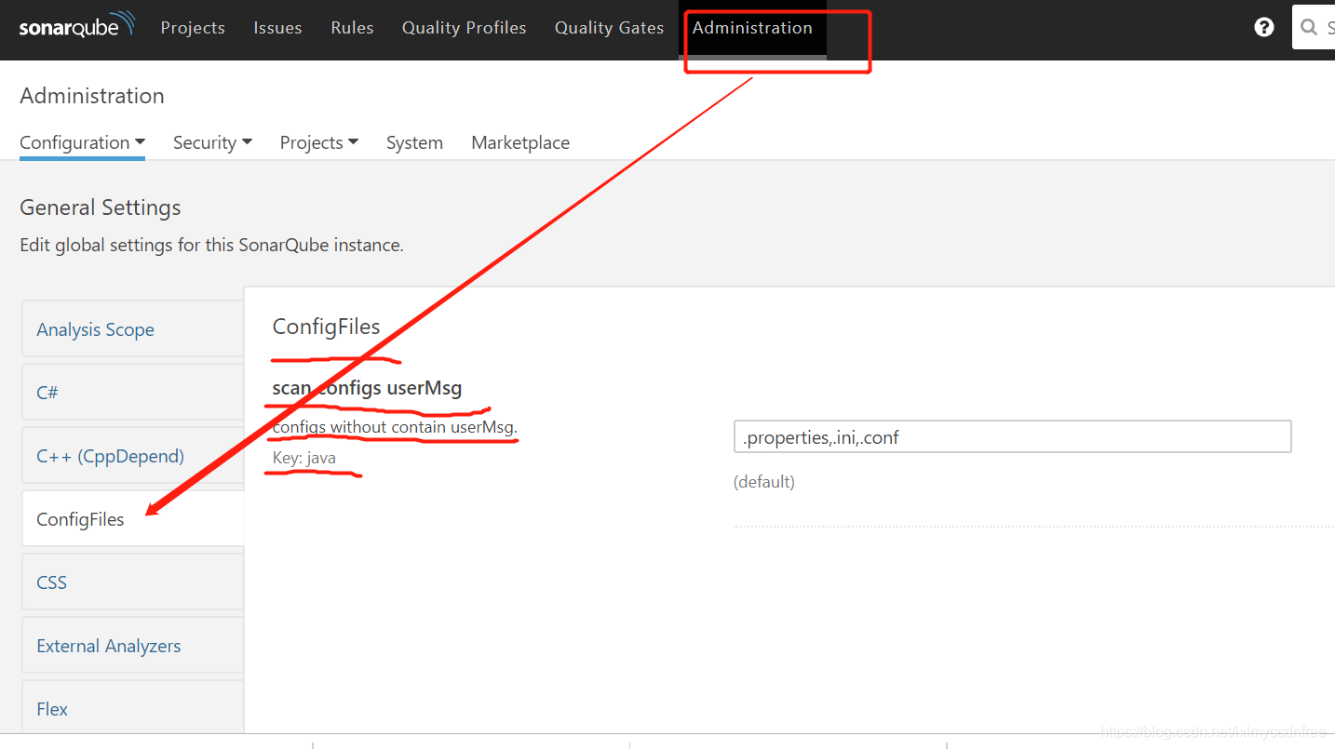Select C++ (CppDepend) category
1335x749 pixels.
pos(133,456)
